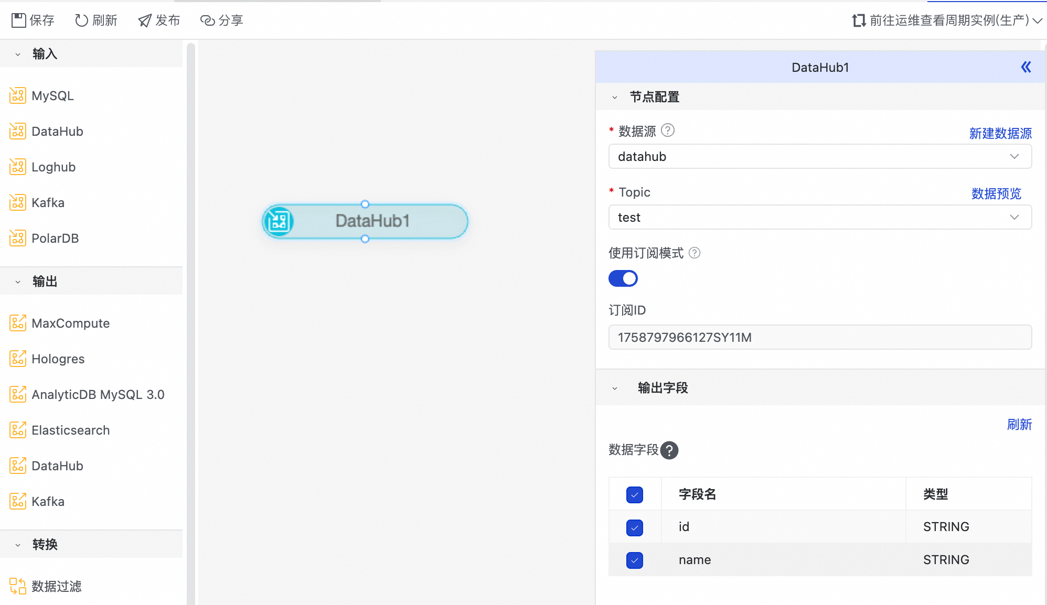Click the PolarDB input icon

pos(17,239)
